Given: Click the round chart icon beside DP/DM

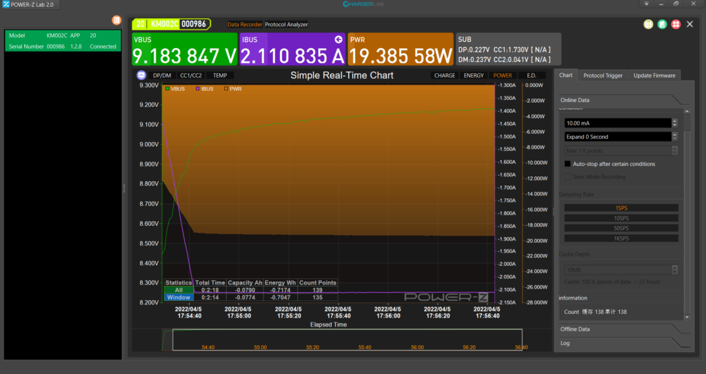Looking at the screenshot, I should click(141, 75).
